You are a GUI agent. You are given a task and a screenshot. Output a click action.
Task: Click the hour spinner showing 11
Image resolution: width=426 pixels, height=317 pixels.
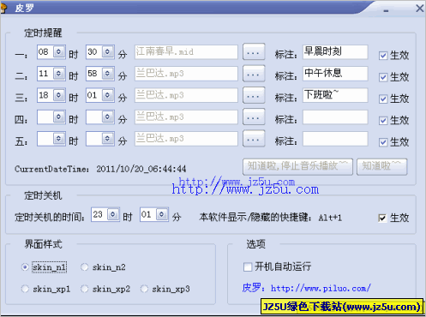point(51,74)
